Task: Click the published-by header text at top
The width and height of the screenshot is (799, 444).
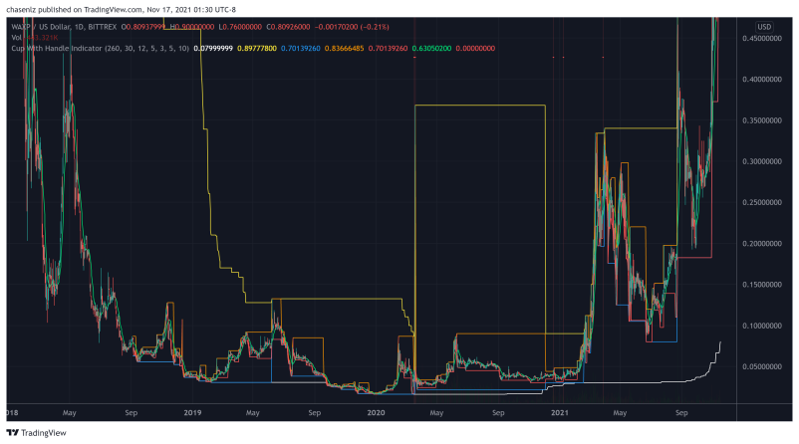Action: (122, 9)
